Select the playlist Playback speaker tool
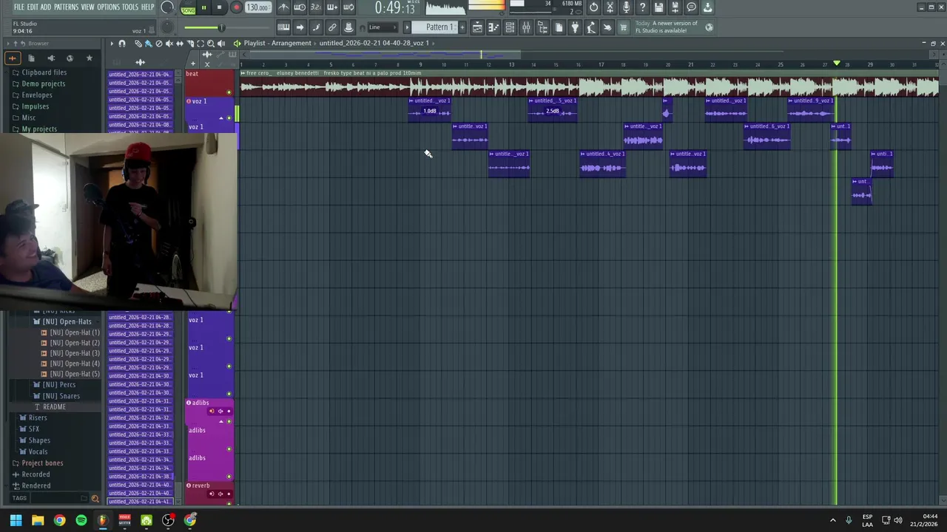 pos(220,44)
